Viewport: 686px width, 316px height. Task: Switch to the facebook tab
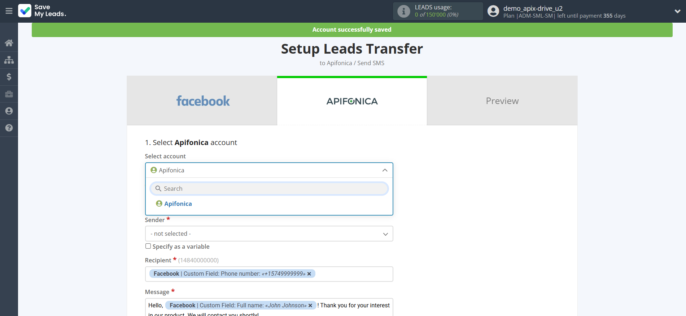pyautogui.click(x=202, y=101)
